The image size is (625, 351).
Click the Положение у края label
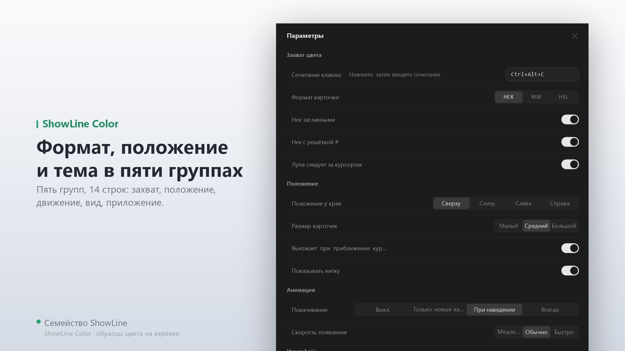coord(316,204)
